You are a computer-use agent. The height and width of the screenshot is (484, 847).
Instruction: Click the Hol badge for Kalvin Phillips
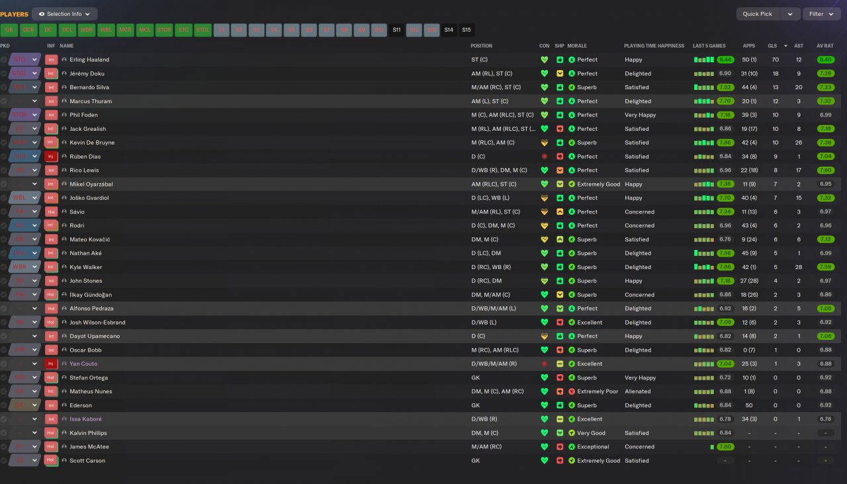pyautogui.click(x=51, y=433)
